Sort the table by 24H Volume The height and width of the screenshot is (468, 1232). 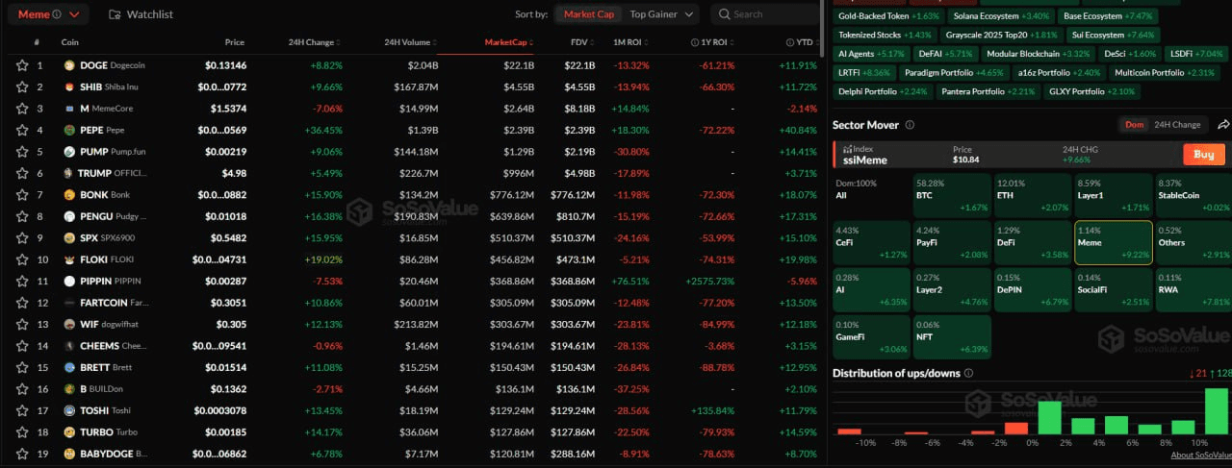[411, 42]
